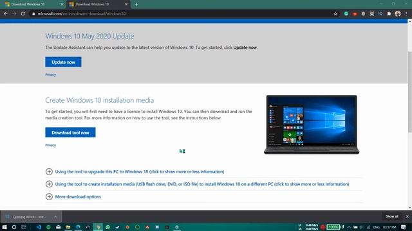This screenshot has width=412, height=231.
Task: Click the Download tool now button
Action: (x=70, y=133)
